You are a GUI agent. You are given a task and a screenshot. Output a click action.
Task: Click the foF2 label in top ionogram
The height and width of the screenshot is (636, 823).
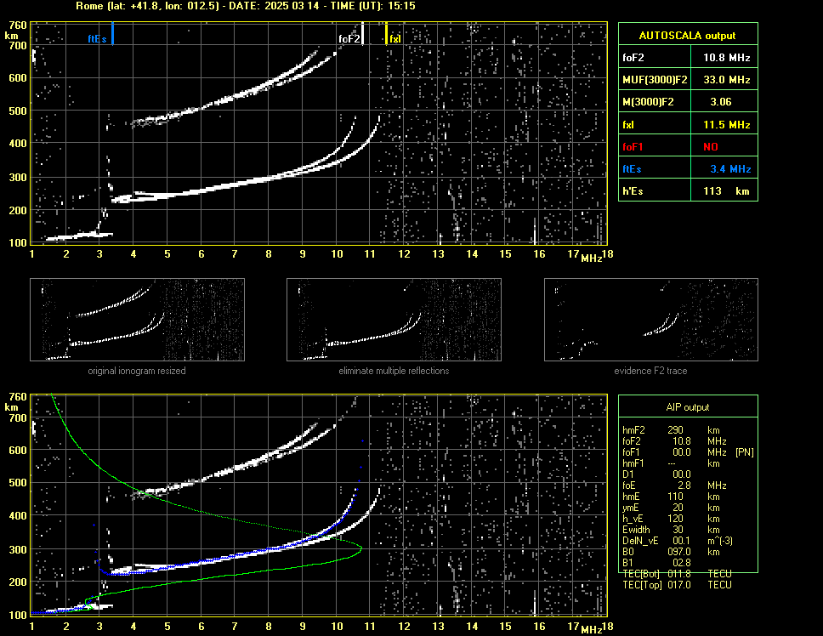[349, 39]
